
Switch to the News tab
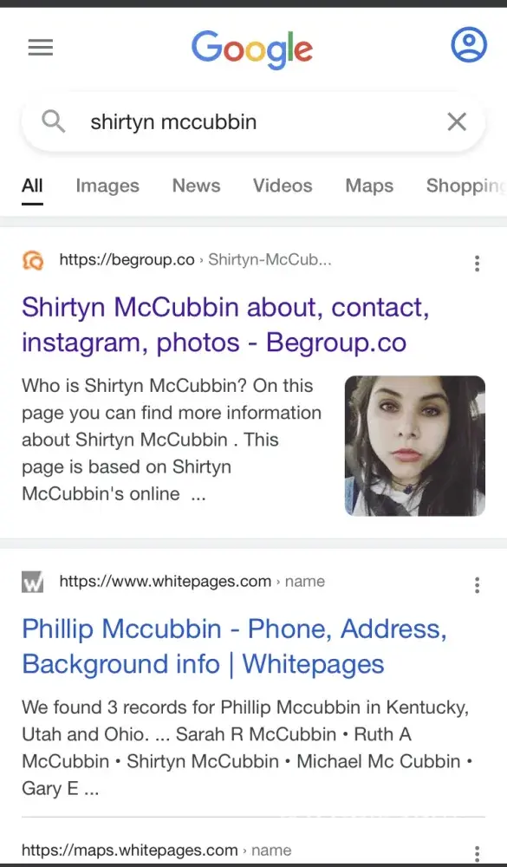[196, 186]
